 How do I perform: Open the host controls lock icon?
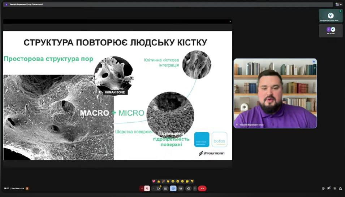pos(341,188)
